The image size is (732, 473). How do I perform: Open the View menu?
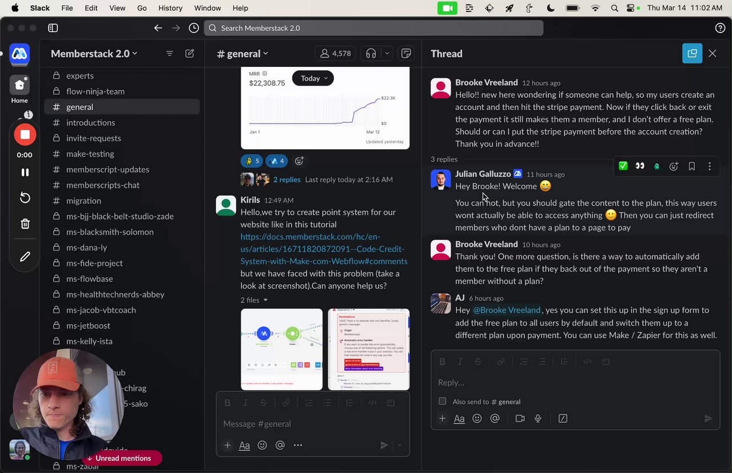117,8
